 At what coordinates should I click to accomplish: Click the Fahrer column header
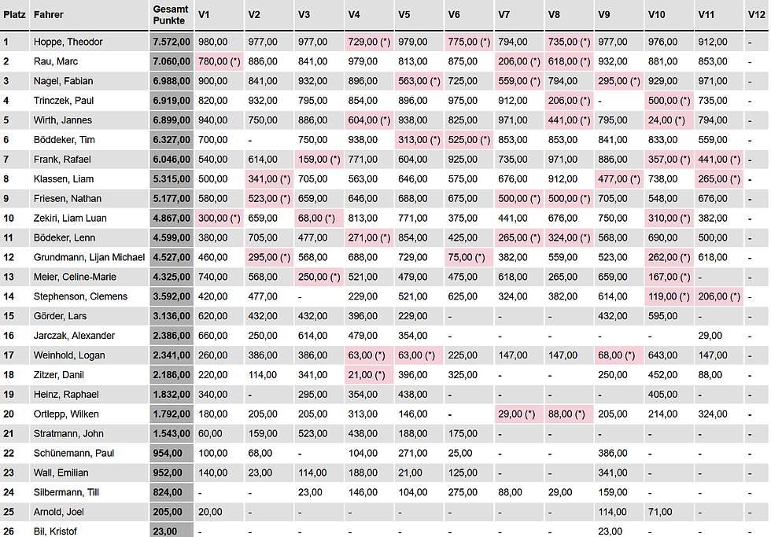pos(49,15)
